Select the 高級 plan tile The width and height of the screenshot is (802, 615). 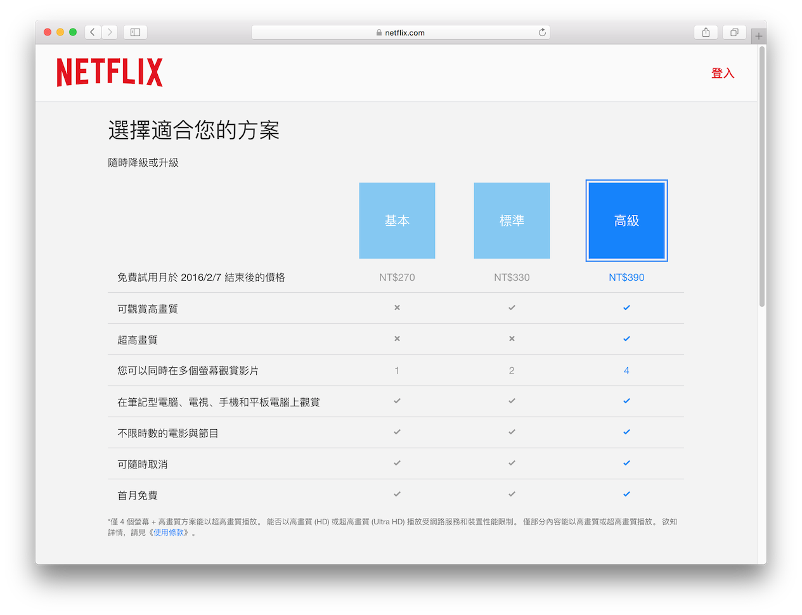pyautogui.click(x=626, y=221)
